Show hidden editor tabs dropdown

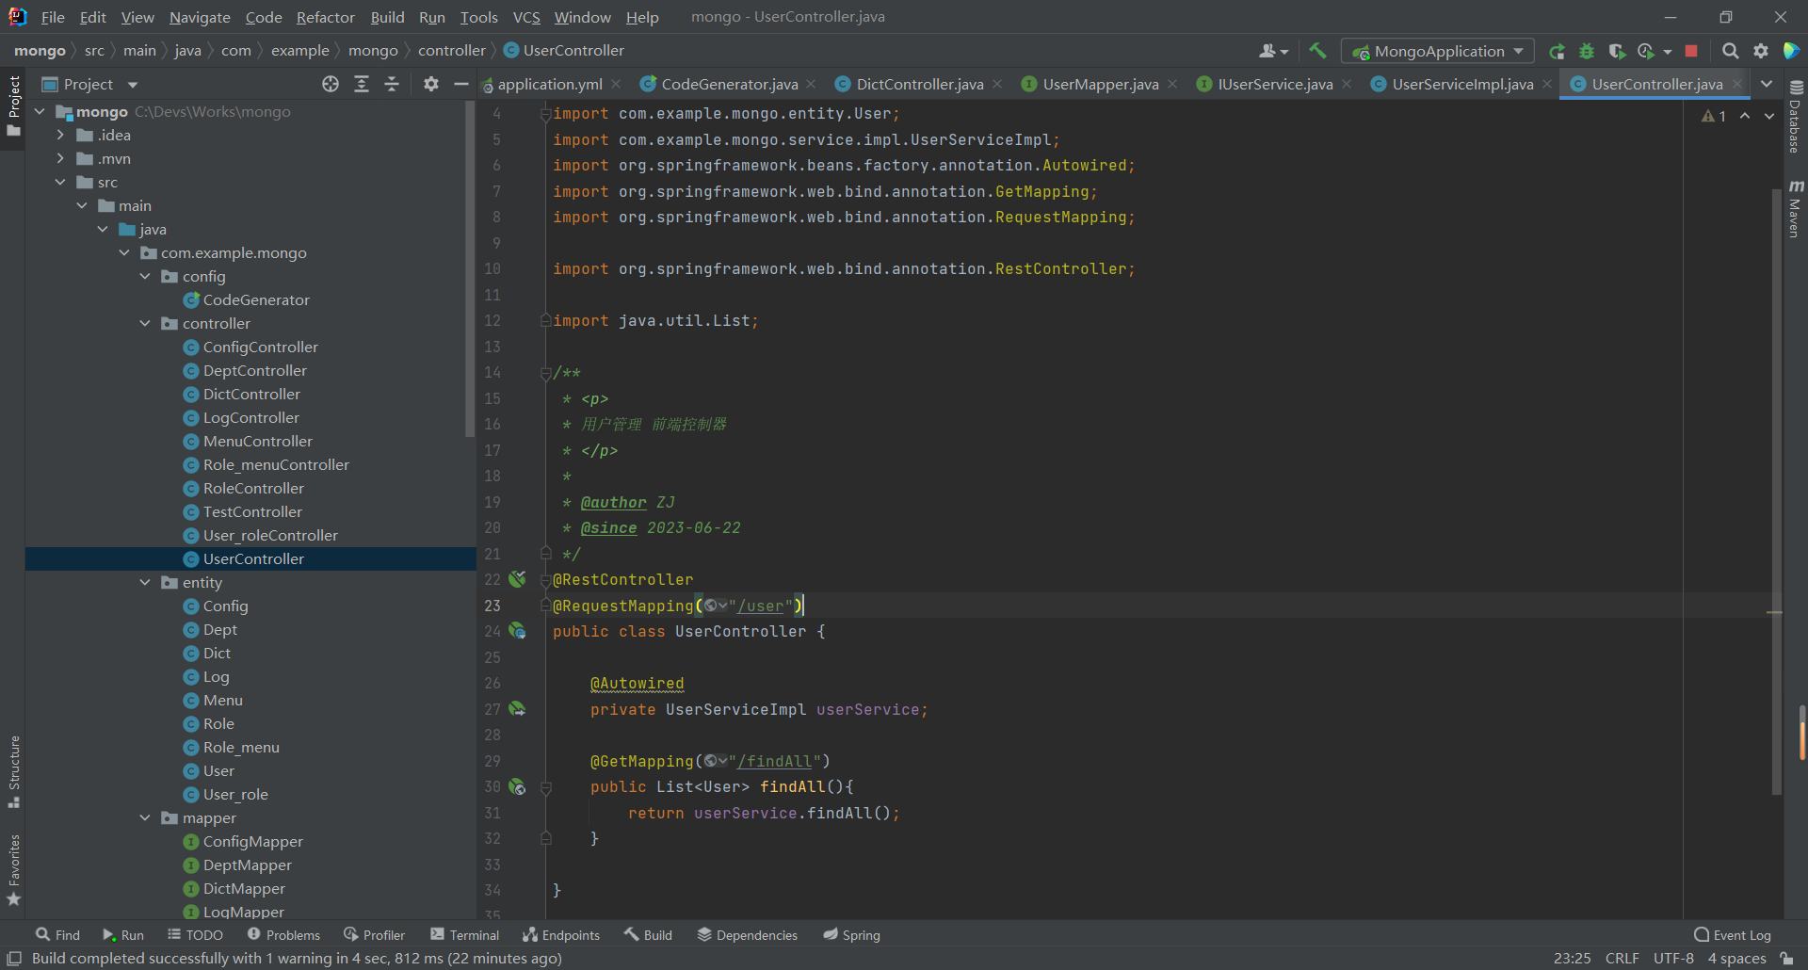[x=1767, y=84]
